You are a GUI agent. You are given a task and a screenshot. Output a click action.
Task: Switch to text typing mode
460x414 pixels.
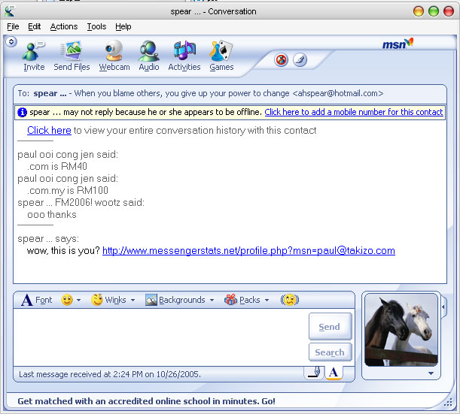333,372
